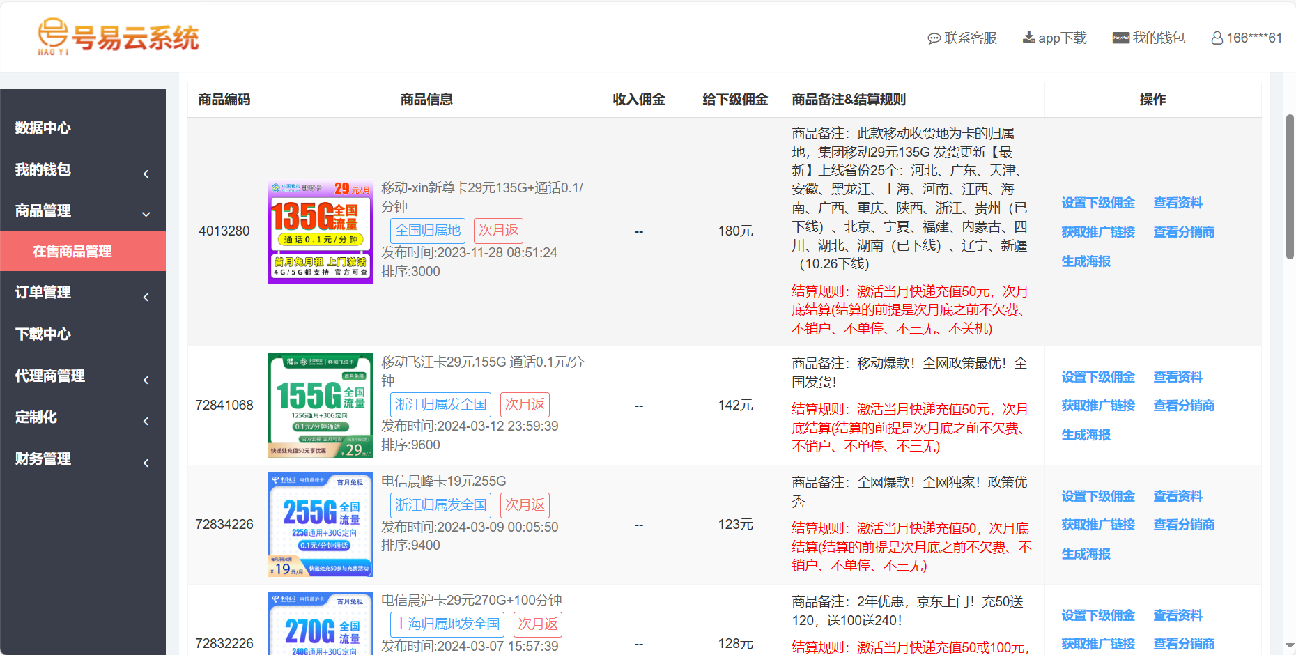Click the 号易云系统 logo
The width and height of the screenshot is (1296, 655).
coord(118,37)
